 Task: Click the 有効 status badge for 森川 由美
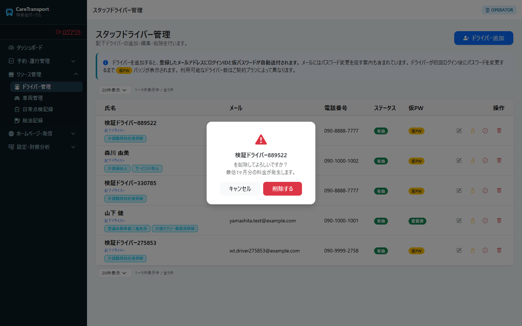tap(381, 161)
